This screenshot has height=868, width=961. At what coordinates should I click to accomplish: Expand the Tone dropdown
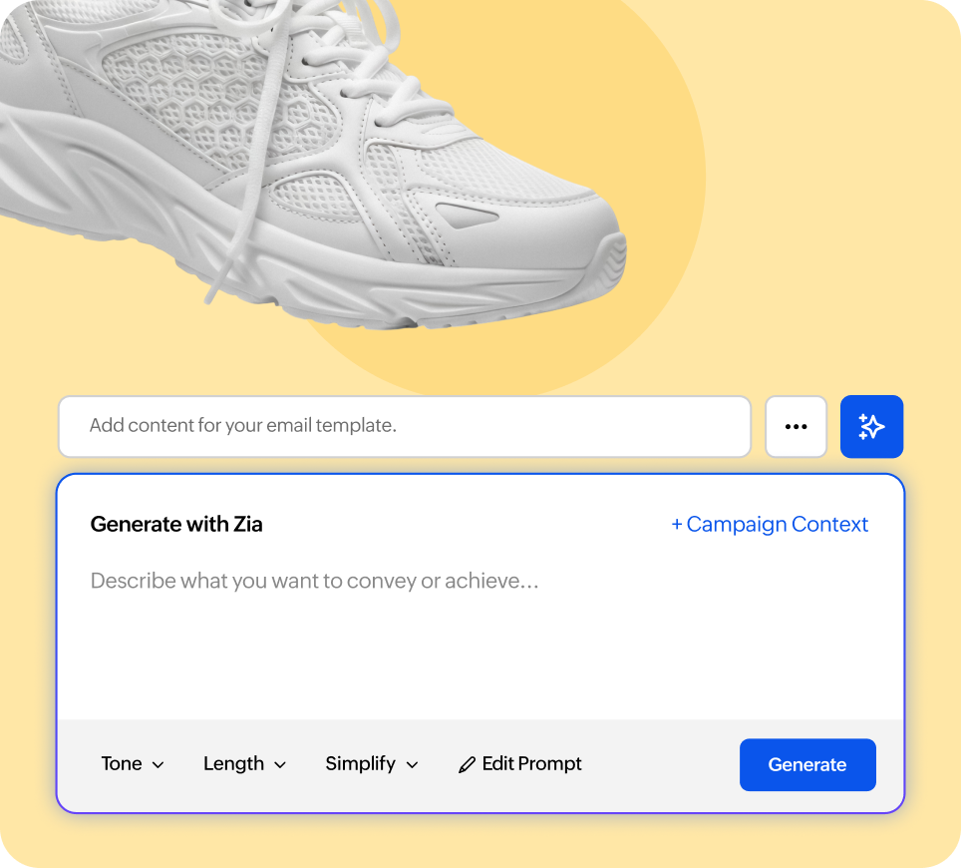pos(133,763)
